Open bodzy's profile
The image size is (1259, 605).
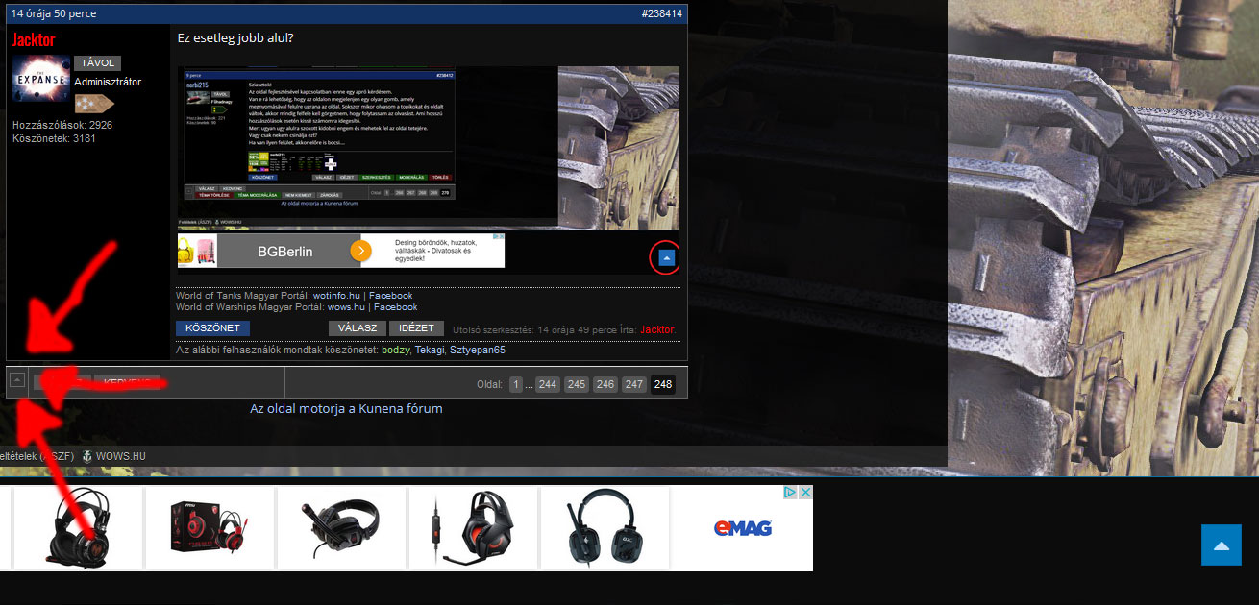[395, 350]
